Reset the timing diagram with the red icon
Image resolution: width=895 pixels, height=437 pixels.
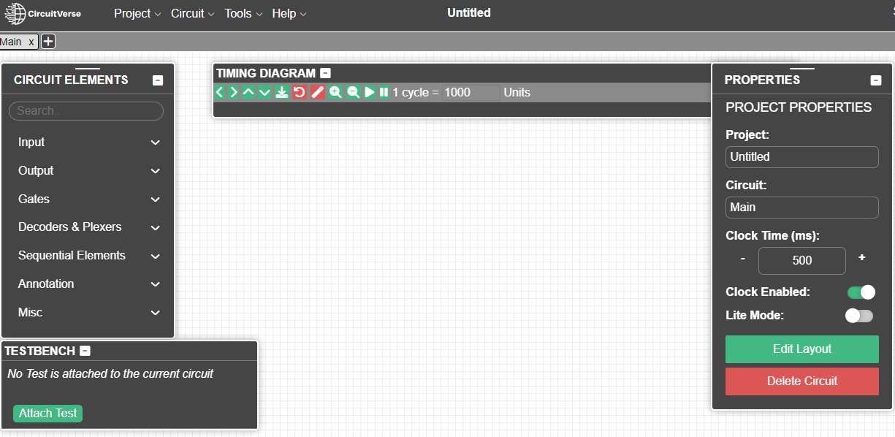point(299,92)
